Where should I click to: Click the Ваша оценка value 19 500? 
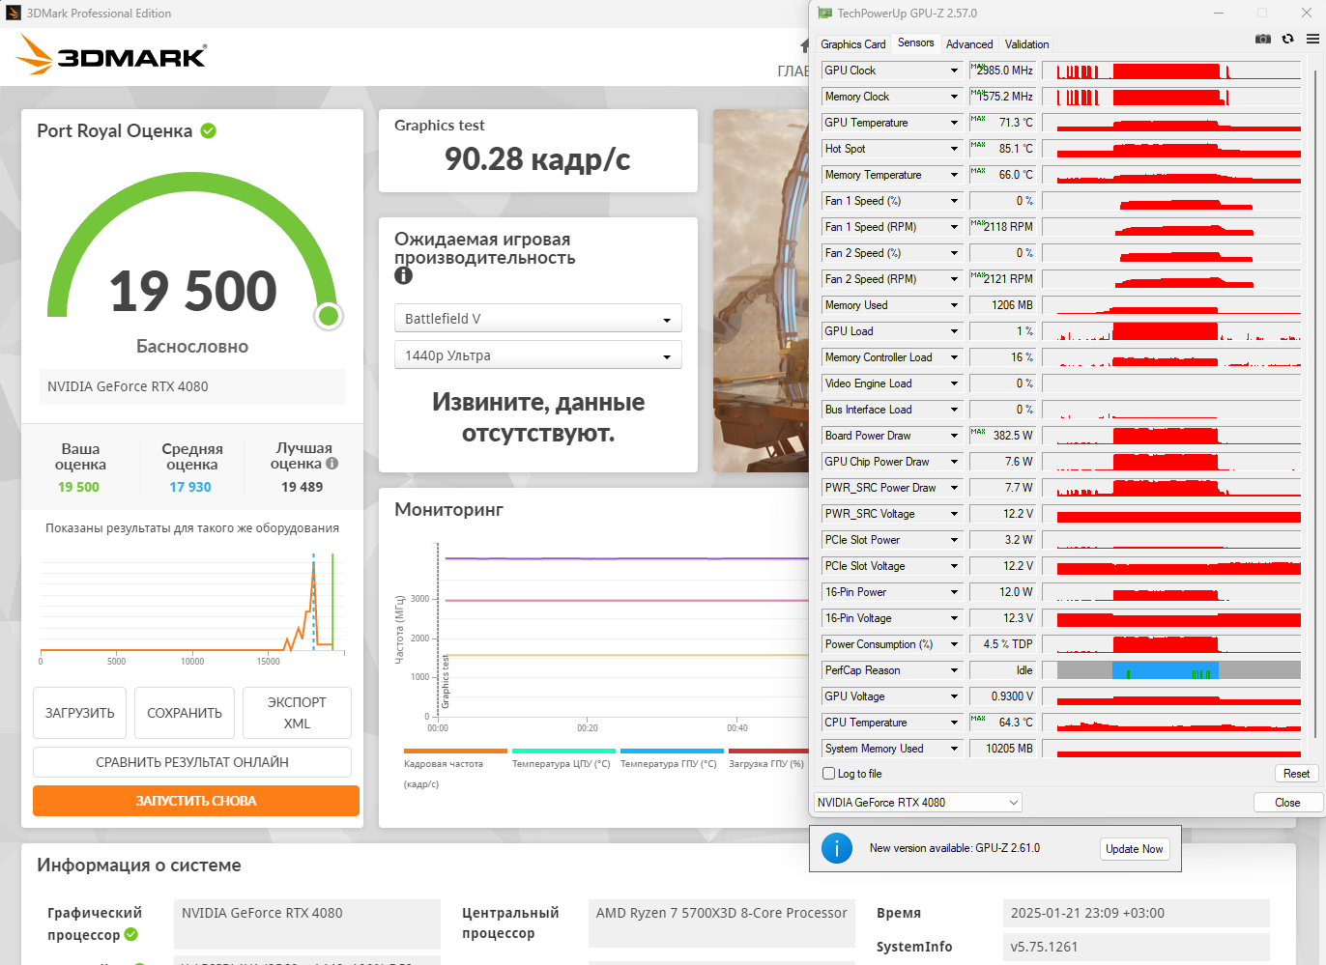[78, 487]
